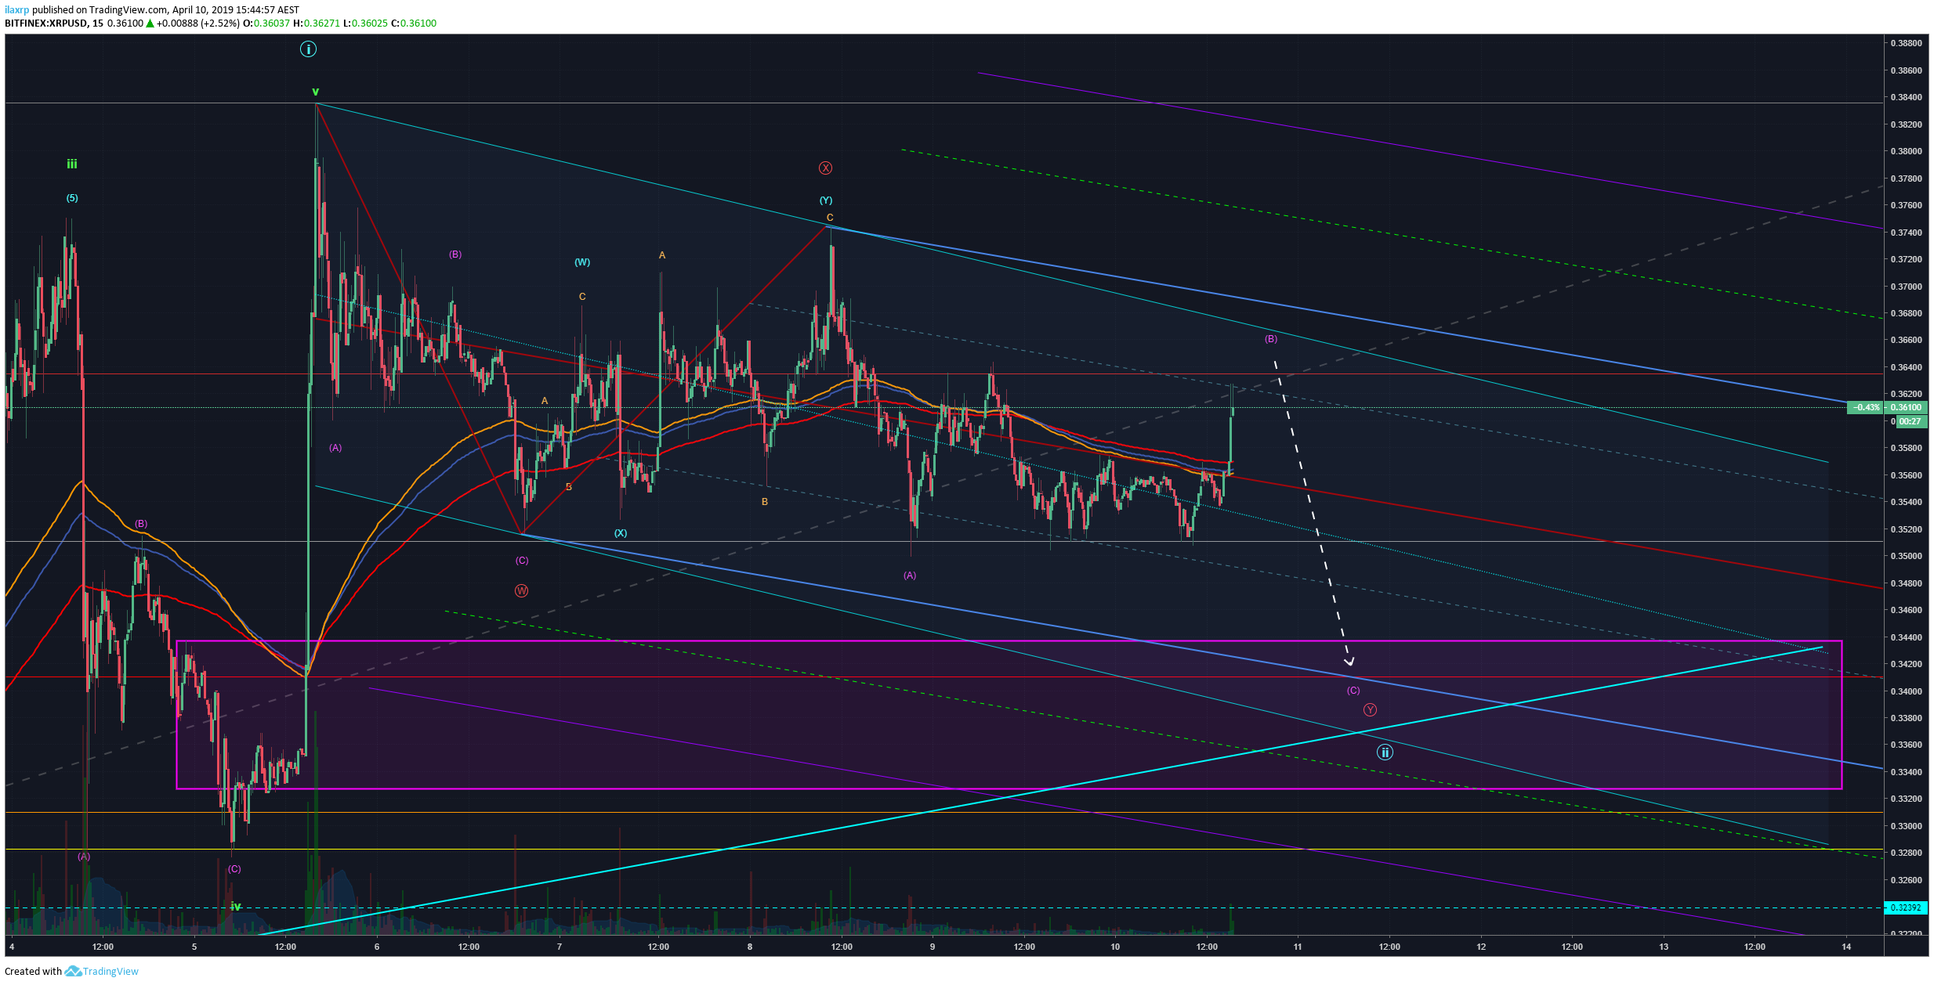Click date 5 on the time axis
Screen dimensions: 1934x985
(x=194, y=947)
